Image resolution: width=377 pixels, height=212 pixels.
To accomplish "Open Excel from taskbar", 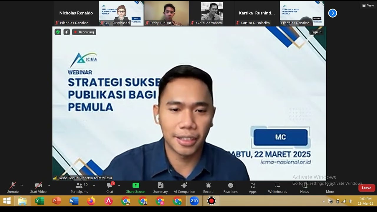I will (39, 201).
